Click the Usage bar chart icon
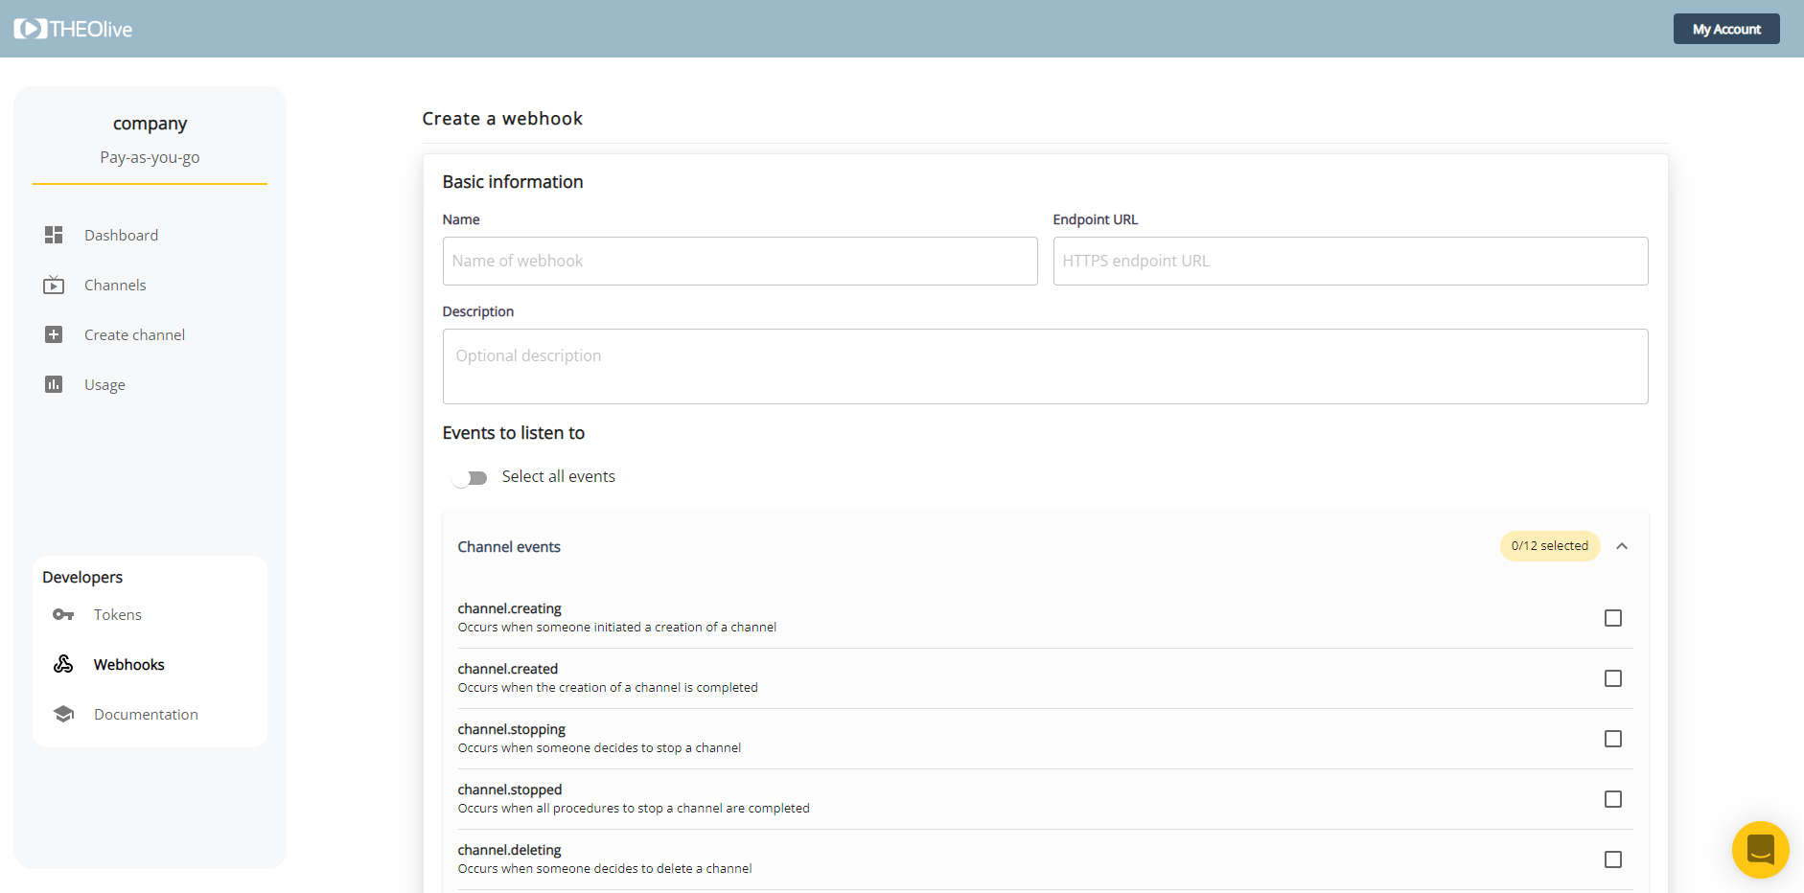 [x=54, y=384]
